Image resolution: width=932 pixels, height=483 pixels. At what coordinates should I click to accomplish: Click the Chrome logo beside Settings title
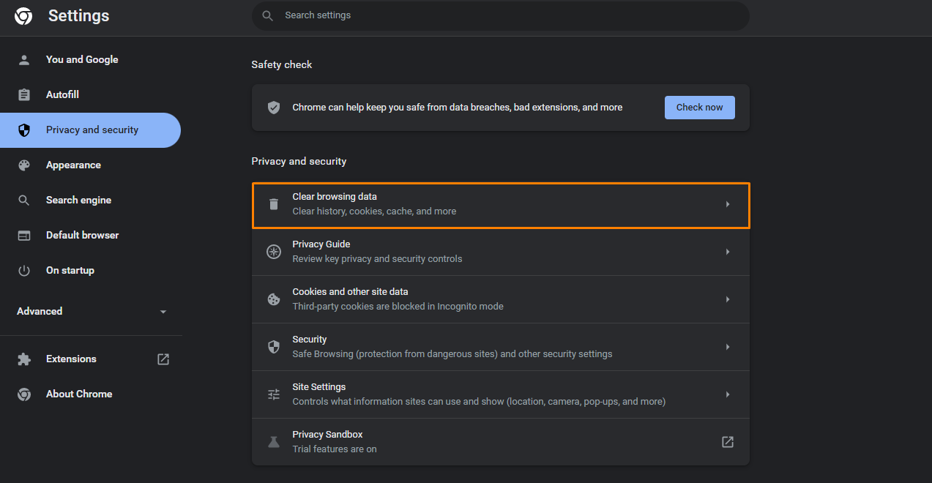click(23, 16)
